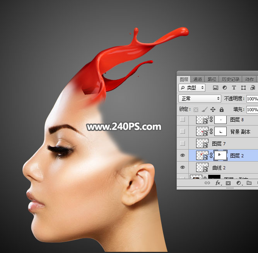Click the layers panel bottom resize grip
This screenshot has width=258, height=253.
click(230, 188)
